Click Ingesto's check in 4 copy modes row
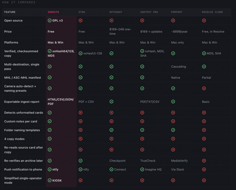Viewport: 236px width, 190px height. tap(49, 139)
